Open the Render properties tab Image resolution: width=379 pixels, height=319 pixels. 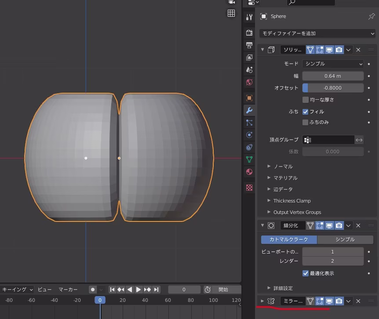tap(249, 33)
